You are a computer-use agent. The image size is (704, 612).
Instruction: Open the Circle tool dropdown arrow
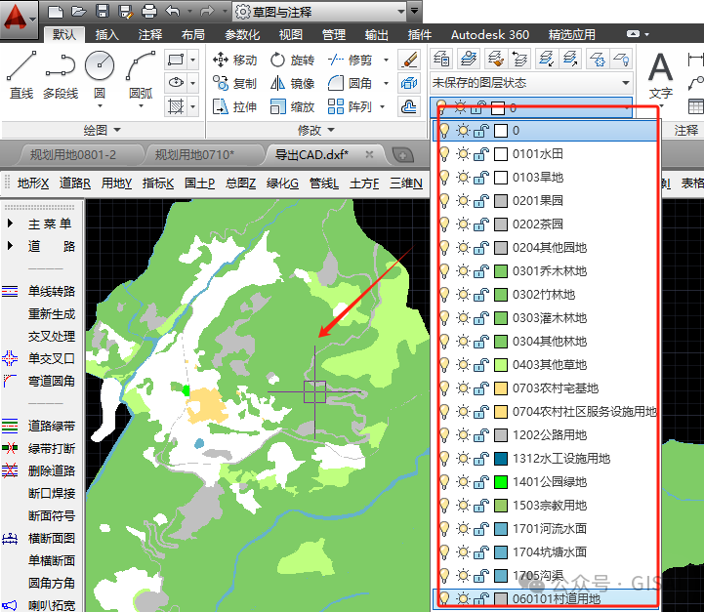(100, 105)
